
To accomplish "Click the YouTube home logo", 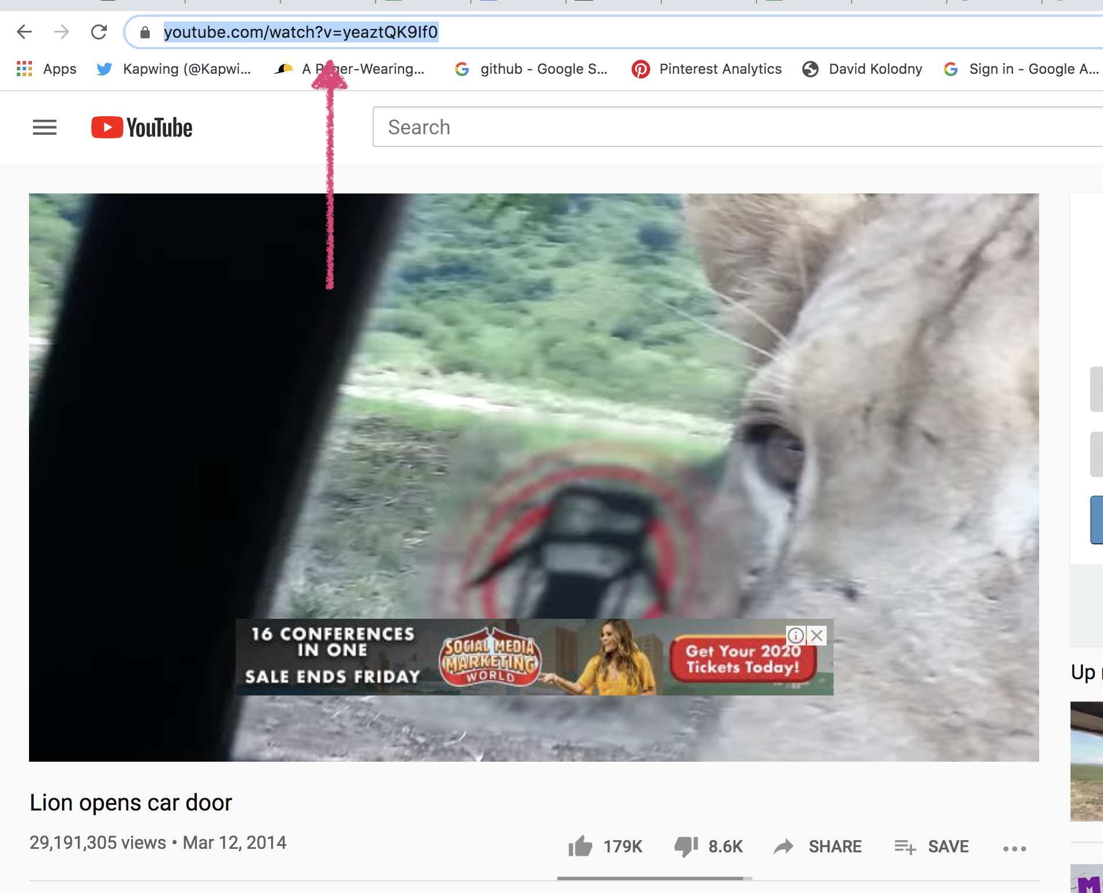I will [x=141, y=127].
